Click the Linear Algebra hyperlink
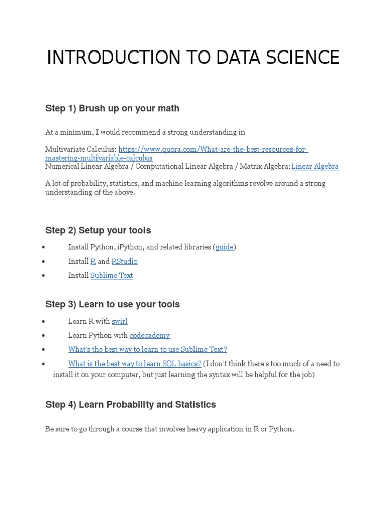The width and height of the screenshot is (388, 517). 315,166
